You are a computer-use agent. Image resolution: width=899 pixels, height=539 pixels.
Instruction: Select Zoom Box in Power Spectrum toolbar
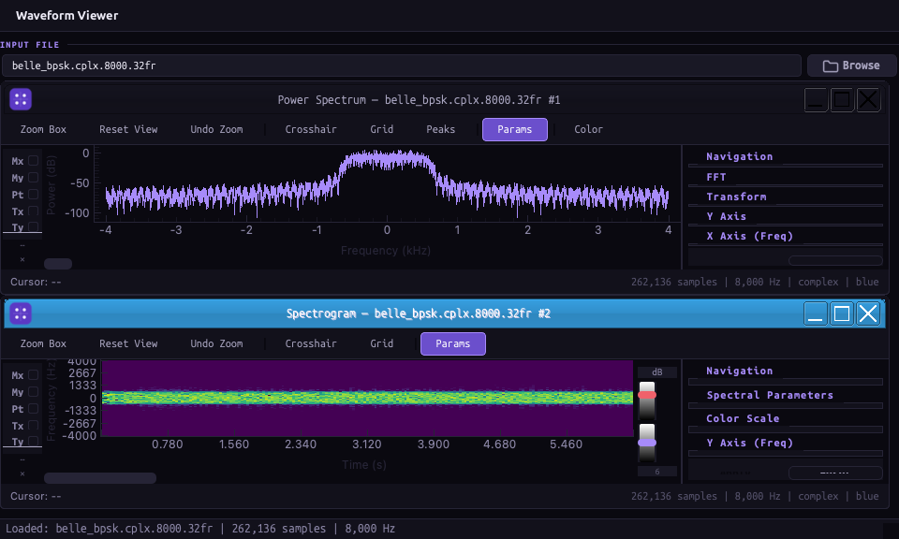(44, 129)
